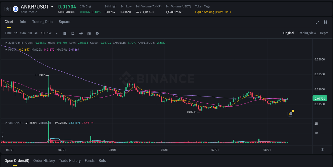Image resolution: width=333 pixels, height=167 pixels.
Task: Switch to the Trading Data tab
Action: pyautogui.click(x=42, y=22)
